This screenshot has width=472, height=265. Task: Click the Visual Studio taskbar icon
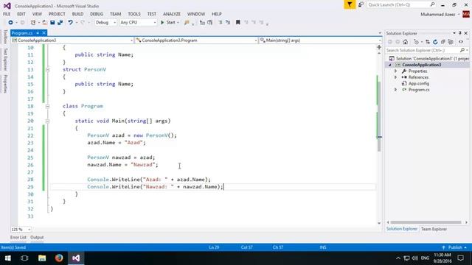(76, 258)
